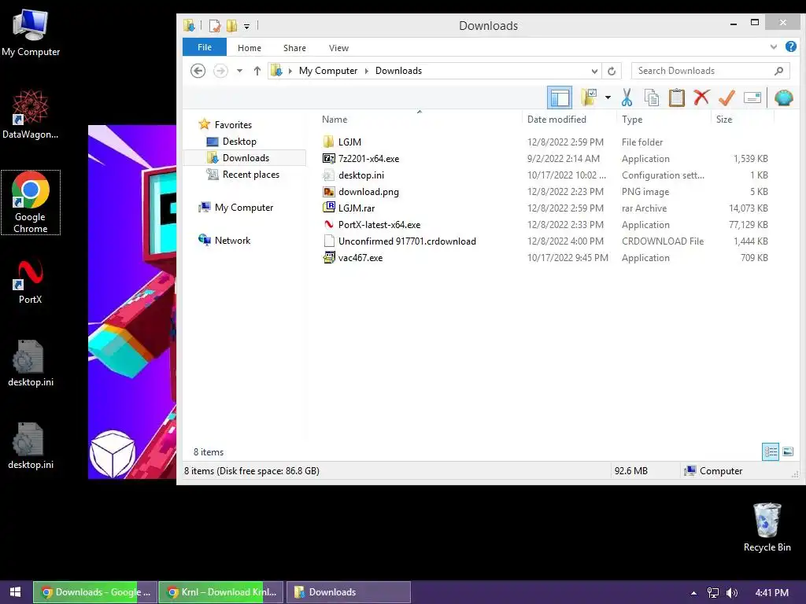Select PortX desktop shortcut
Image resolution: width=806 pixels, height=604 pixels.
coord(31,282)
